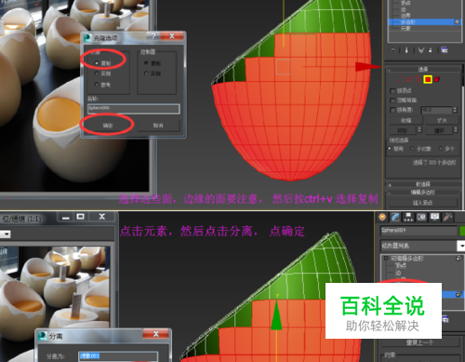This screenshot has width=465, height=362.
Task: Choose 复制 (Copy) radio under Object group
Action: 97,63
